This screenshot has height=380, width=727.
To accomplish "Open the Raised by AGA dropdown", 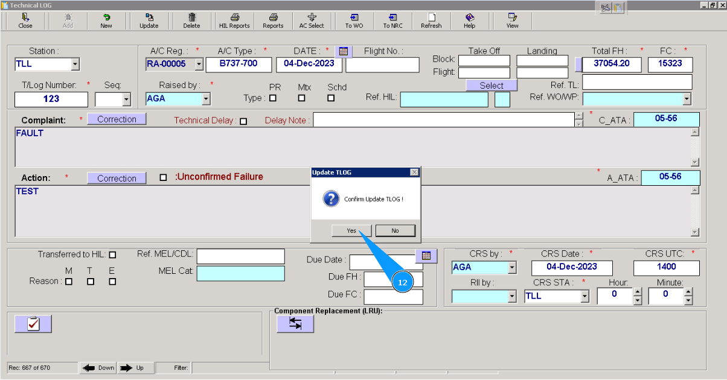I will (x=206, y=99).
